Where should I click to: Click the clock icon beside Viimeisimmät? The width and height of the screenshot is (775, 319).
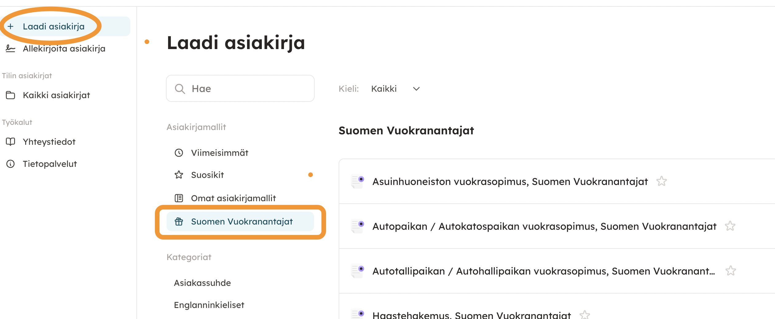(x=179, y=153)
